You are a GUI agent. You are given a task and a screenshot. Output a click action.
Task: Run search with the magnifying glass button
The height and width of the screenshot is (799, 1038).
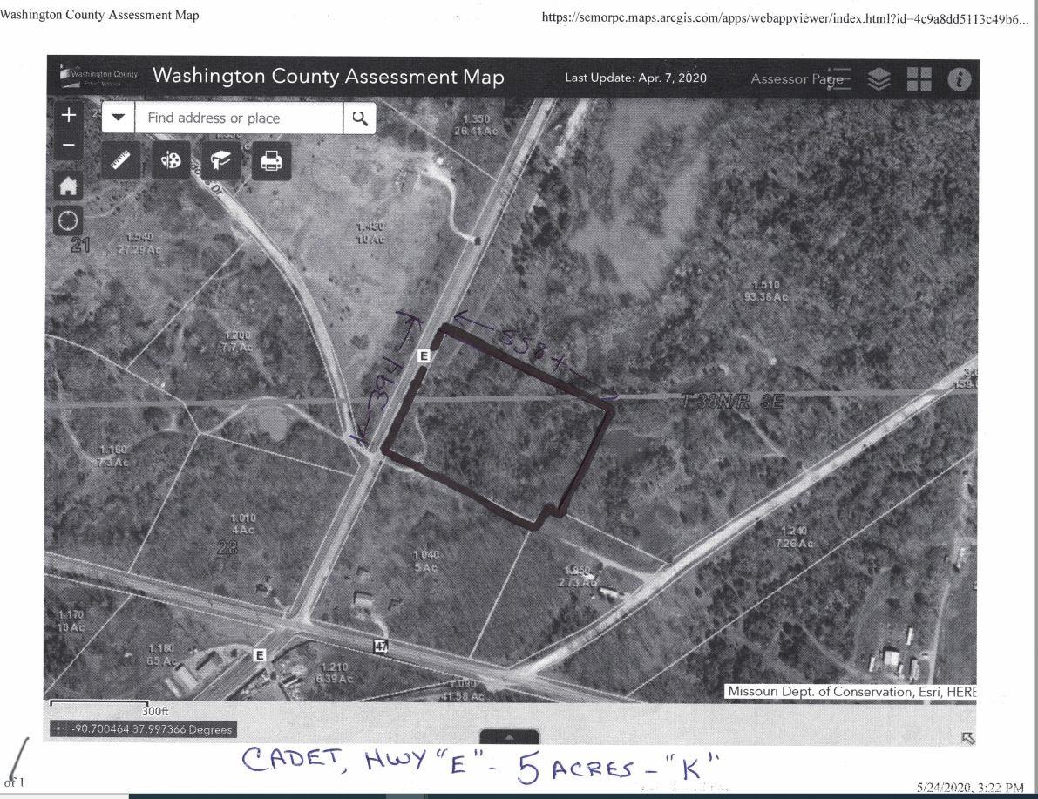tap(359, 118)
